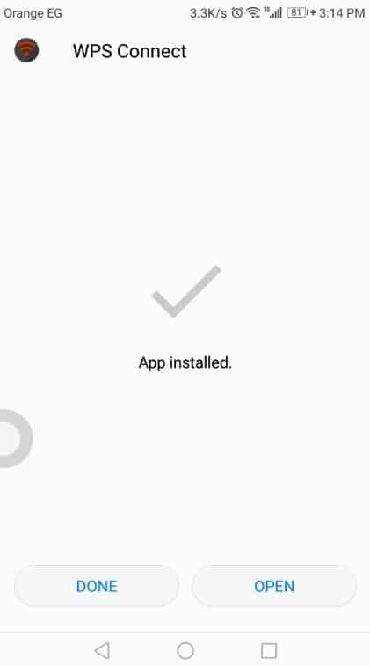This screenshot has width=370, height=666.
Task: Tap the 3G network type indicator
Action: point(266,10)
